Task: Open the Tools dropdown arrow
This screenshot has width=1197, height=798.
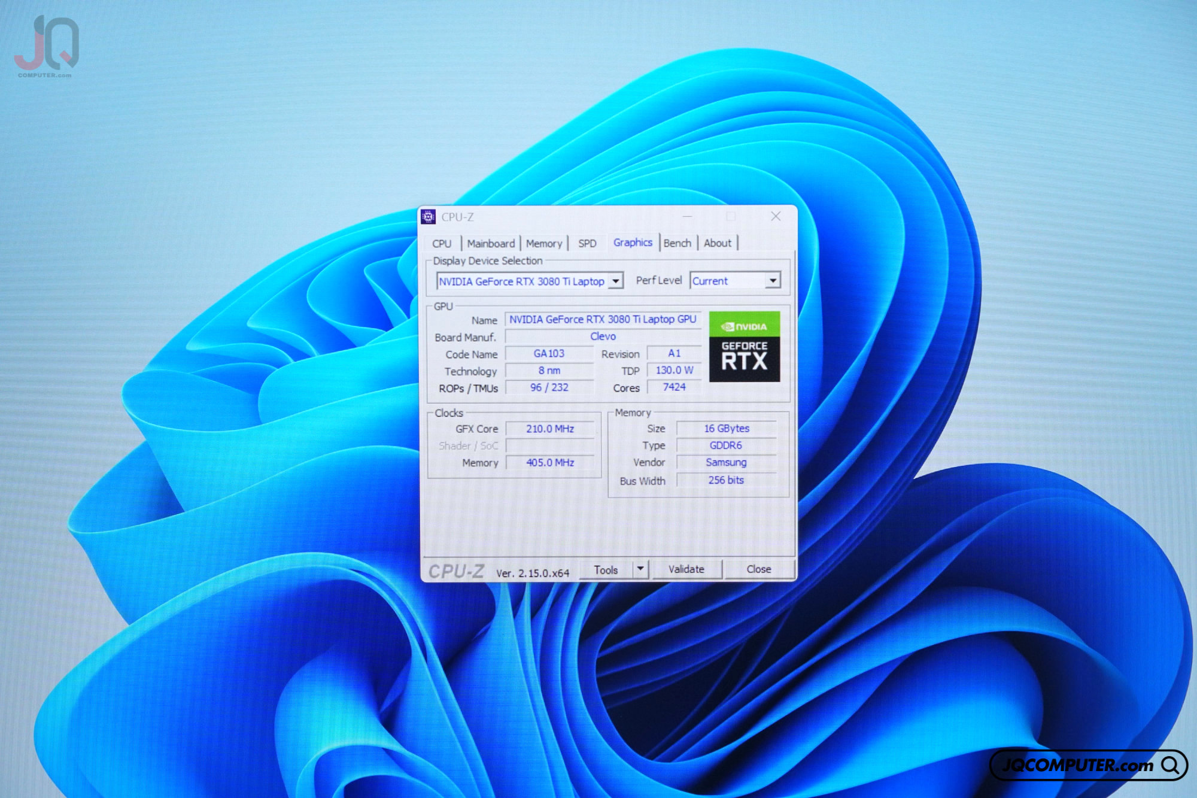Action: (x=640, y=569)
